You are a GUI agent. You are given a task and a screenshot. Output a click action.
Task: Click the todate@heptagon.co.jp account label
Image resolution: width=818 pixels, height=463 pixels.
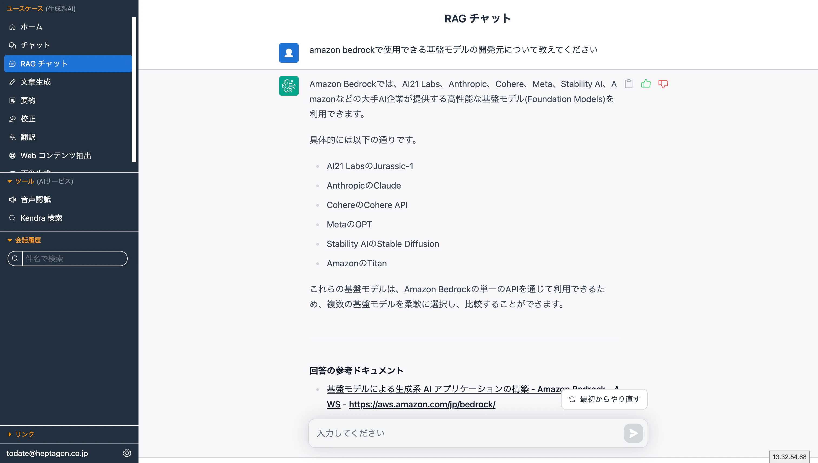point(47,453)
